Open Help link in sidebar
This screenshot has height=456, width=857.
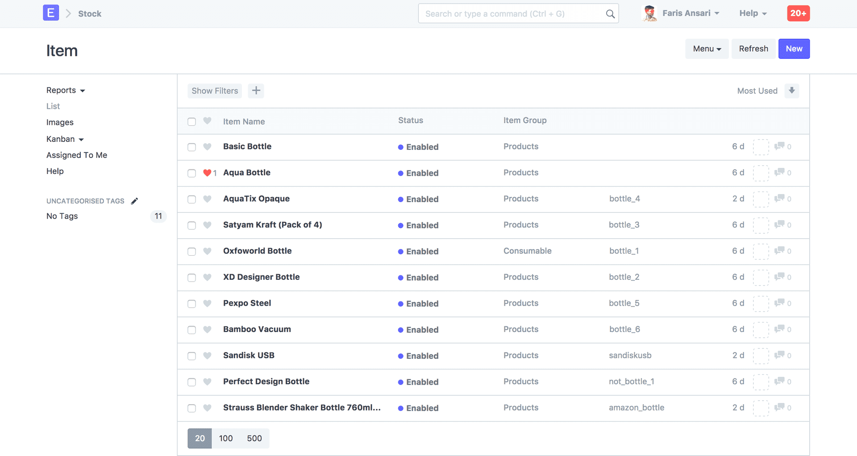pos(55,171)
